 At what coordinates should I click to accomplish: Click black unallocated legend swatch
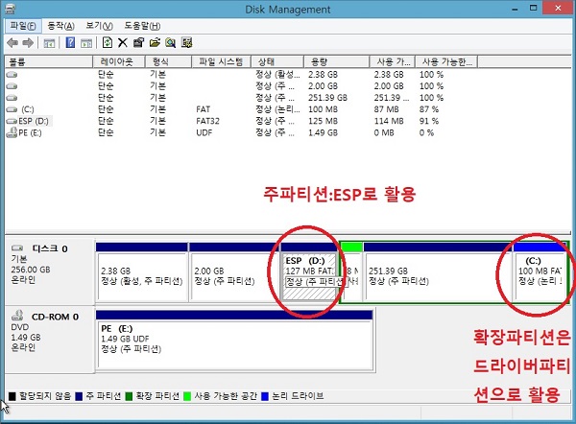click(x=12, y=396)
